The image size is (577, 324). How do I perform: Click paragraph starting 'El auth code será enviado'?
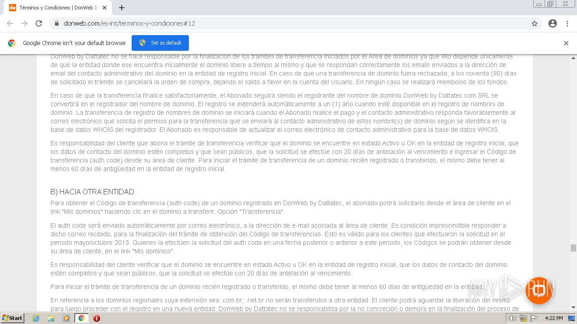click(281, 238)
